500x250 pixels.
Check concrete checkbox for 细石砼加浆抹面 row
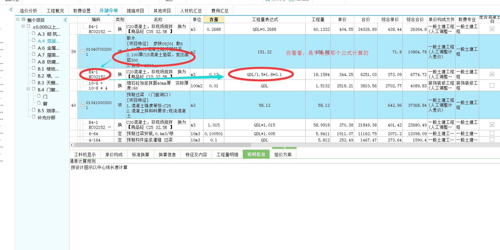point(492,86)
